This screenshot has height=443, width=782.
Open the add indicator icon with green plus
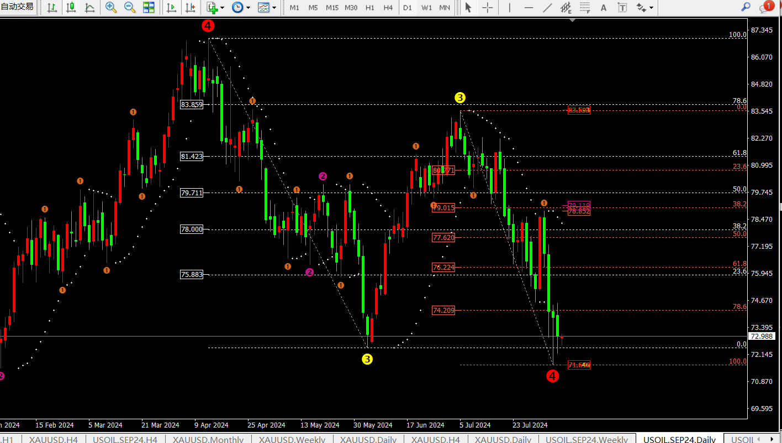(x=212, y=8)
